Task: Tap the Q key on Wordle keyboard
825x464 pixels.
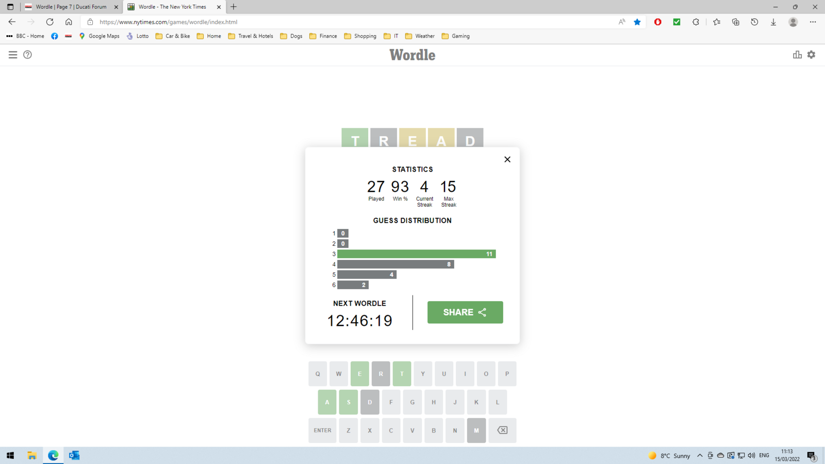Action: click(318, 374)
